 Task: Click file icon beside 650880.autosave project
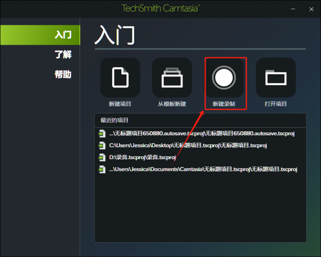102,134
